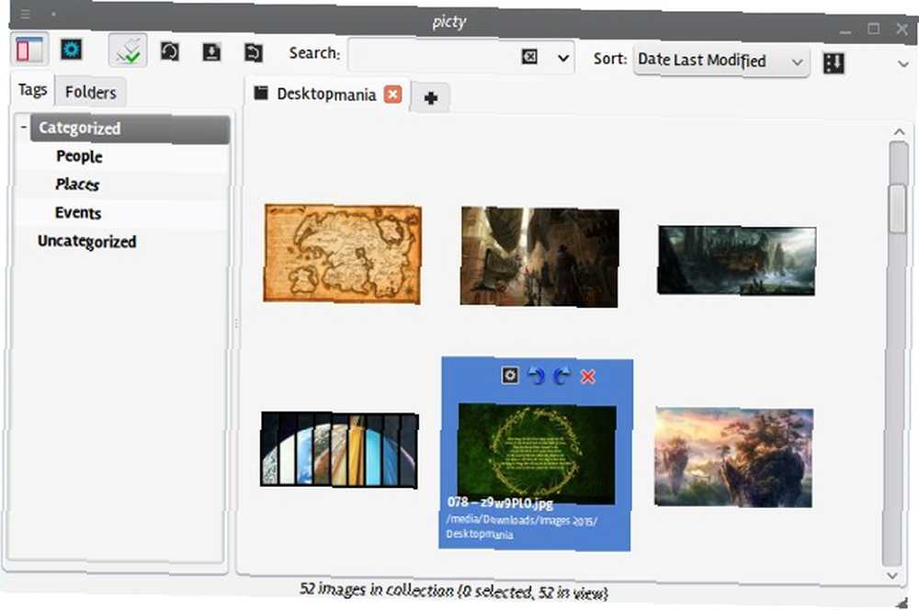Add a new tab with plus button
Screen dimensions: 919x610
[x=431, y=98]
